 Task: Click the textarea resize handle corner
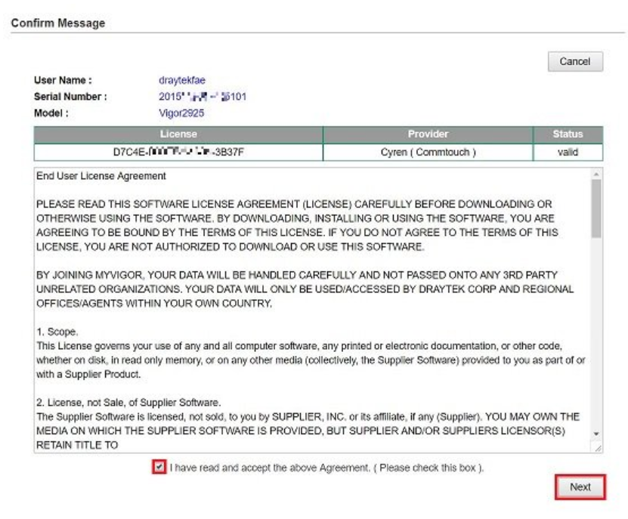[x=597, y=449]
